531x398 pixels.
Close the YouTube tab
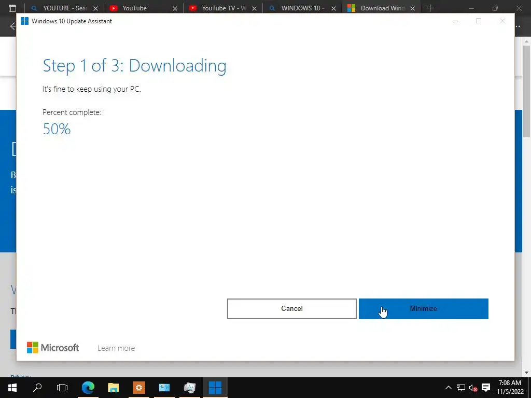[x=175, y=8]
